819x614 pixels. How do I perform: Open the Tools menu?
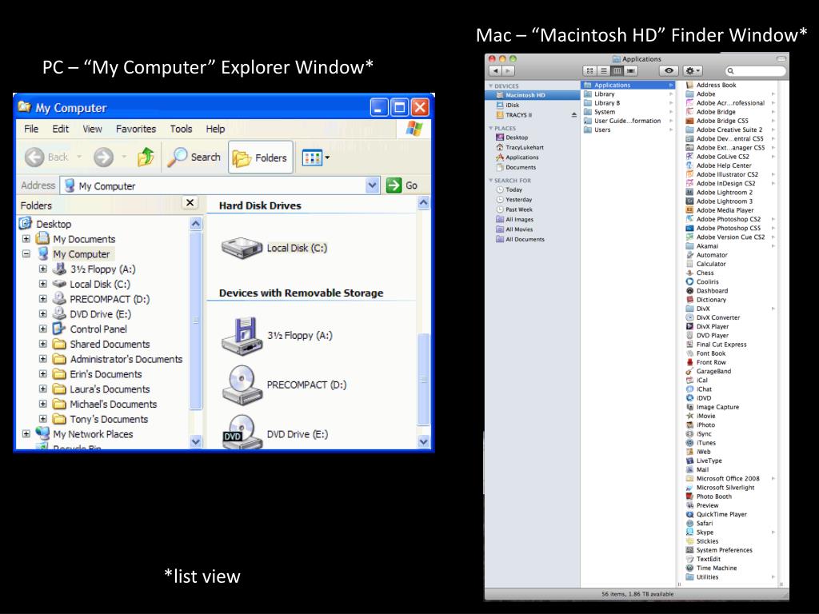point(182,129)
